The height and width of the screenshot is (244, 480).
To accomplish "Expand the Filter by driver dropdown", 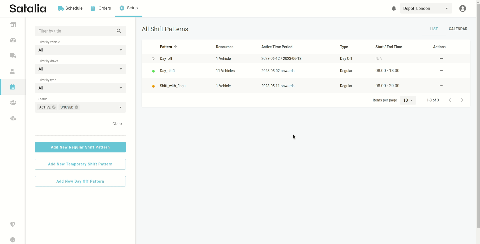I will point(80,69).
